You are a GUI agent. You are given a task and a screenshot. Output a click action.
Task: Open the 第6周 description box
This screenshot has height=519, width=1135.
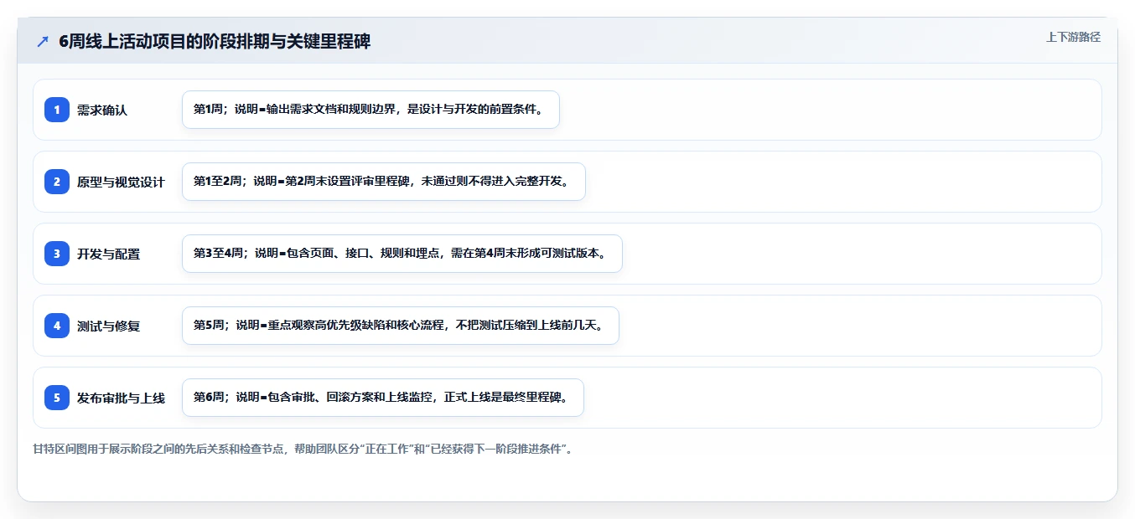(x=382, y=398)
